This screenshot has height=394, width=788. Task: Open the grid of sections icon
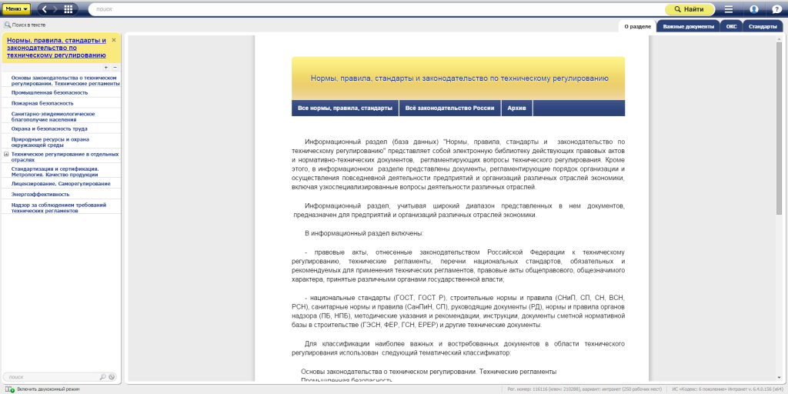pos(68,9)
